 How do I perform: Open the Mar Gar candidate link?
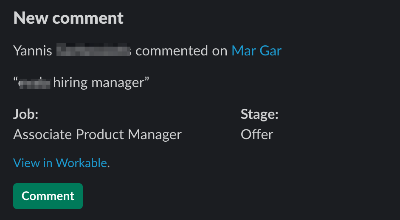(256, 50)
